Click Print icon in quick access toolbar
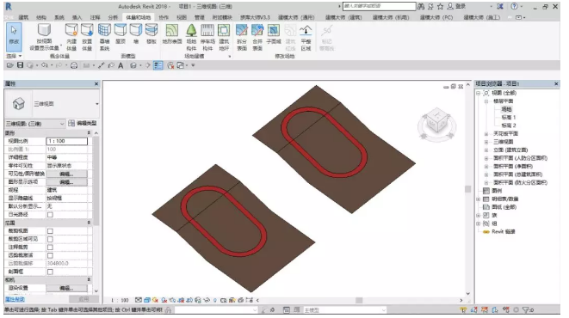Viewport: 569px width, 318px height. click(x=74, y=65)
